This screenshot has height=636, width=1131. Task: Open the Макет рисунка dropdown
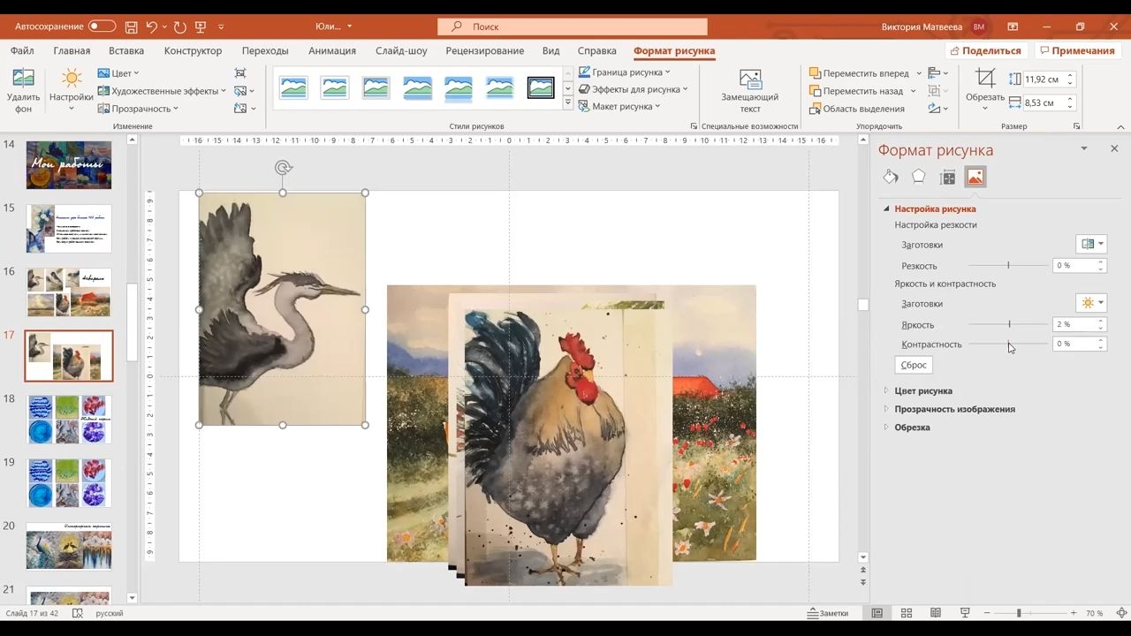click(x=619, y=106)
